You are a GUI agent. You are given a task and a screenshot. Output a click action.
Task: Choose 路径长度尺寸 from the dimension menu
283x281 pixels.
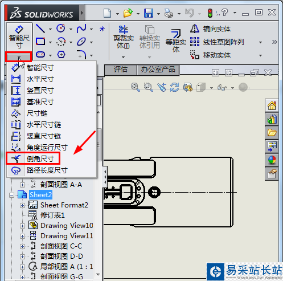coord(51,170)
